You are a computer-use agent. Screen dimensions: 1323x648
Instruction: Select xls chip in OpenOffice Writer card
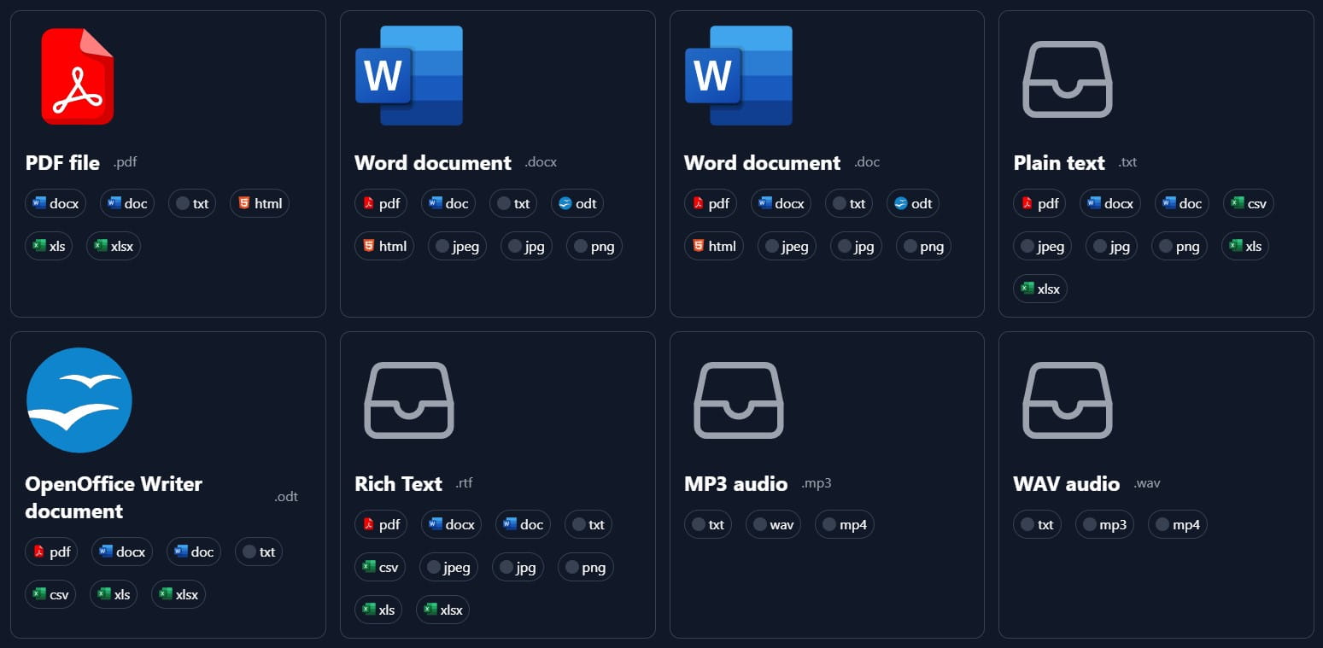(x=114, y=594)
